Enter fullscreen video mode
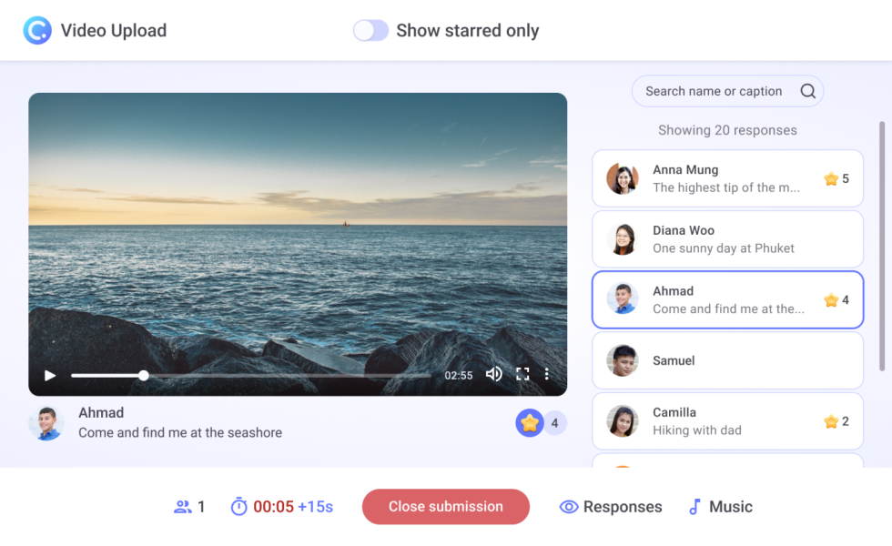This screenshot has width=892, height=546. click(522, 374)
